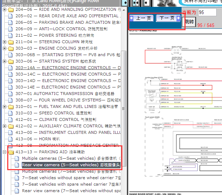Screen dimensions: 222x195
Task: Click the left-arrow pane layout icon
Action: (x=146, y=3)
